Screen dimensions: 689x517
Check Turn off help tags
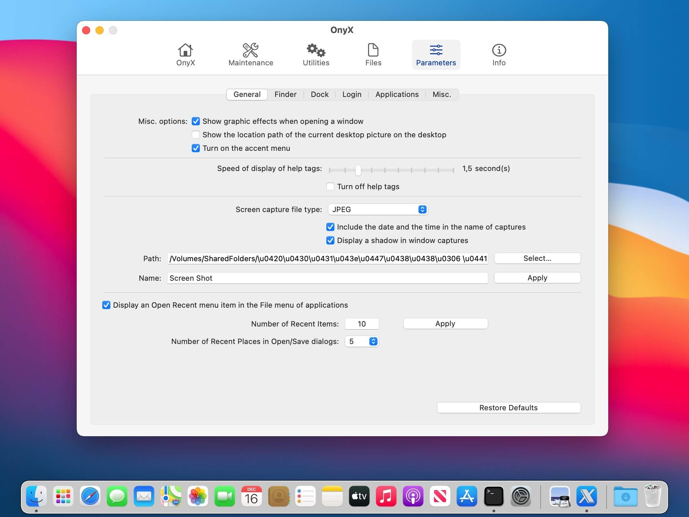[330, 186]
